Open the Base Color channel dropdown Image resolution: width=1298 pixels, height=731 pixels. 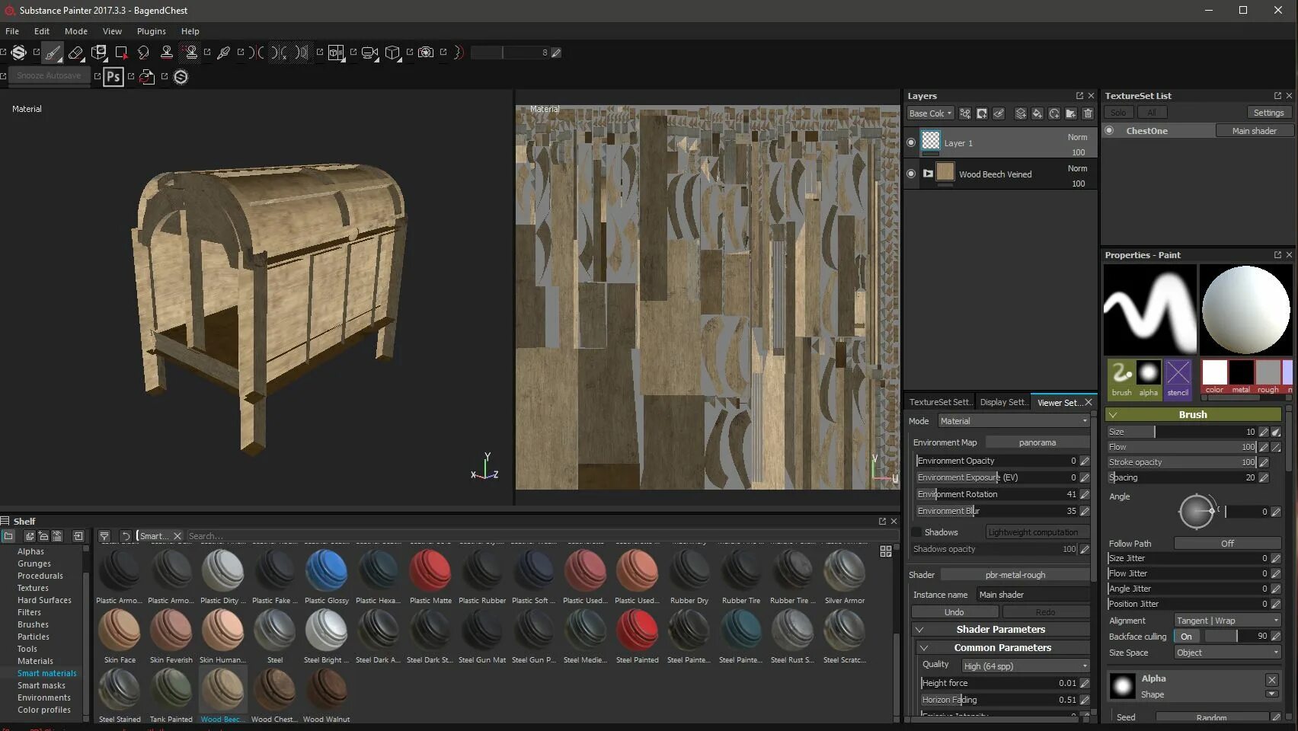point(929,113)
